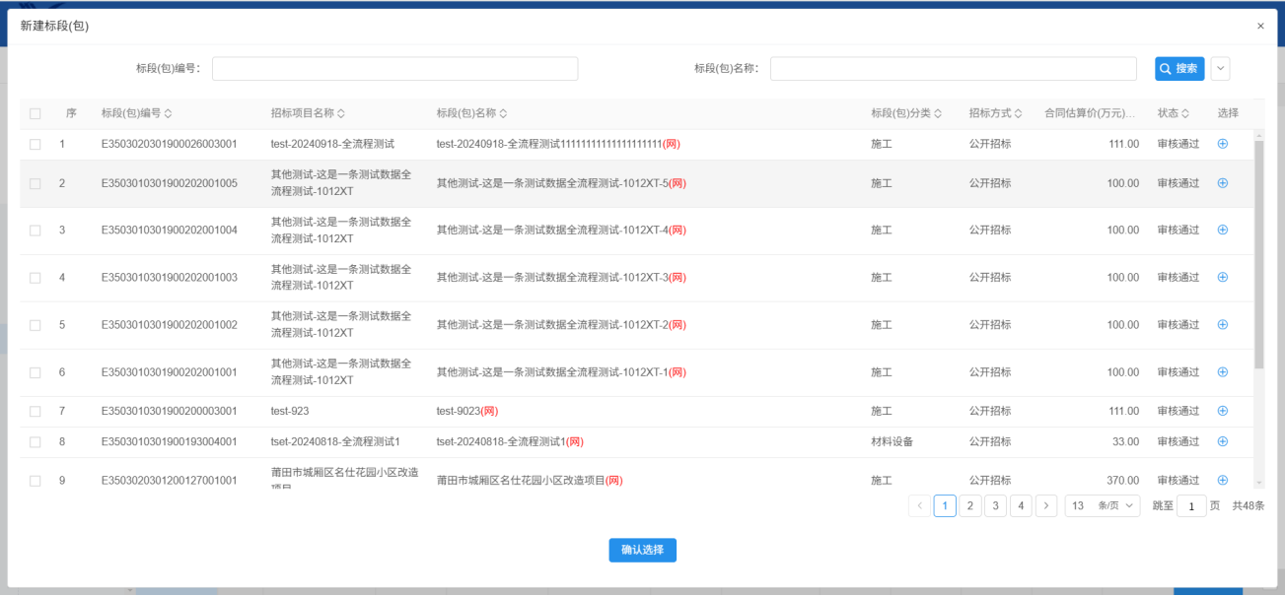
Task: Click the 搜索 search button
Action: [1179, 68]
